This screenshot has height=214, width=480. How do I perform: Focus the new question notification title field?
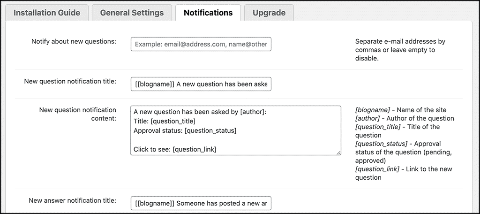(x=201, y=84)
